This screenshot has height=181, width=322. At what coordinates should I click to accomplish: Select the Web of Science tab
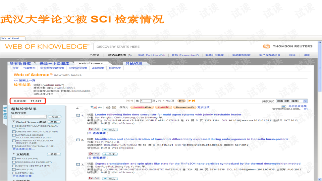pyautogui.click(x=91, y=63)
